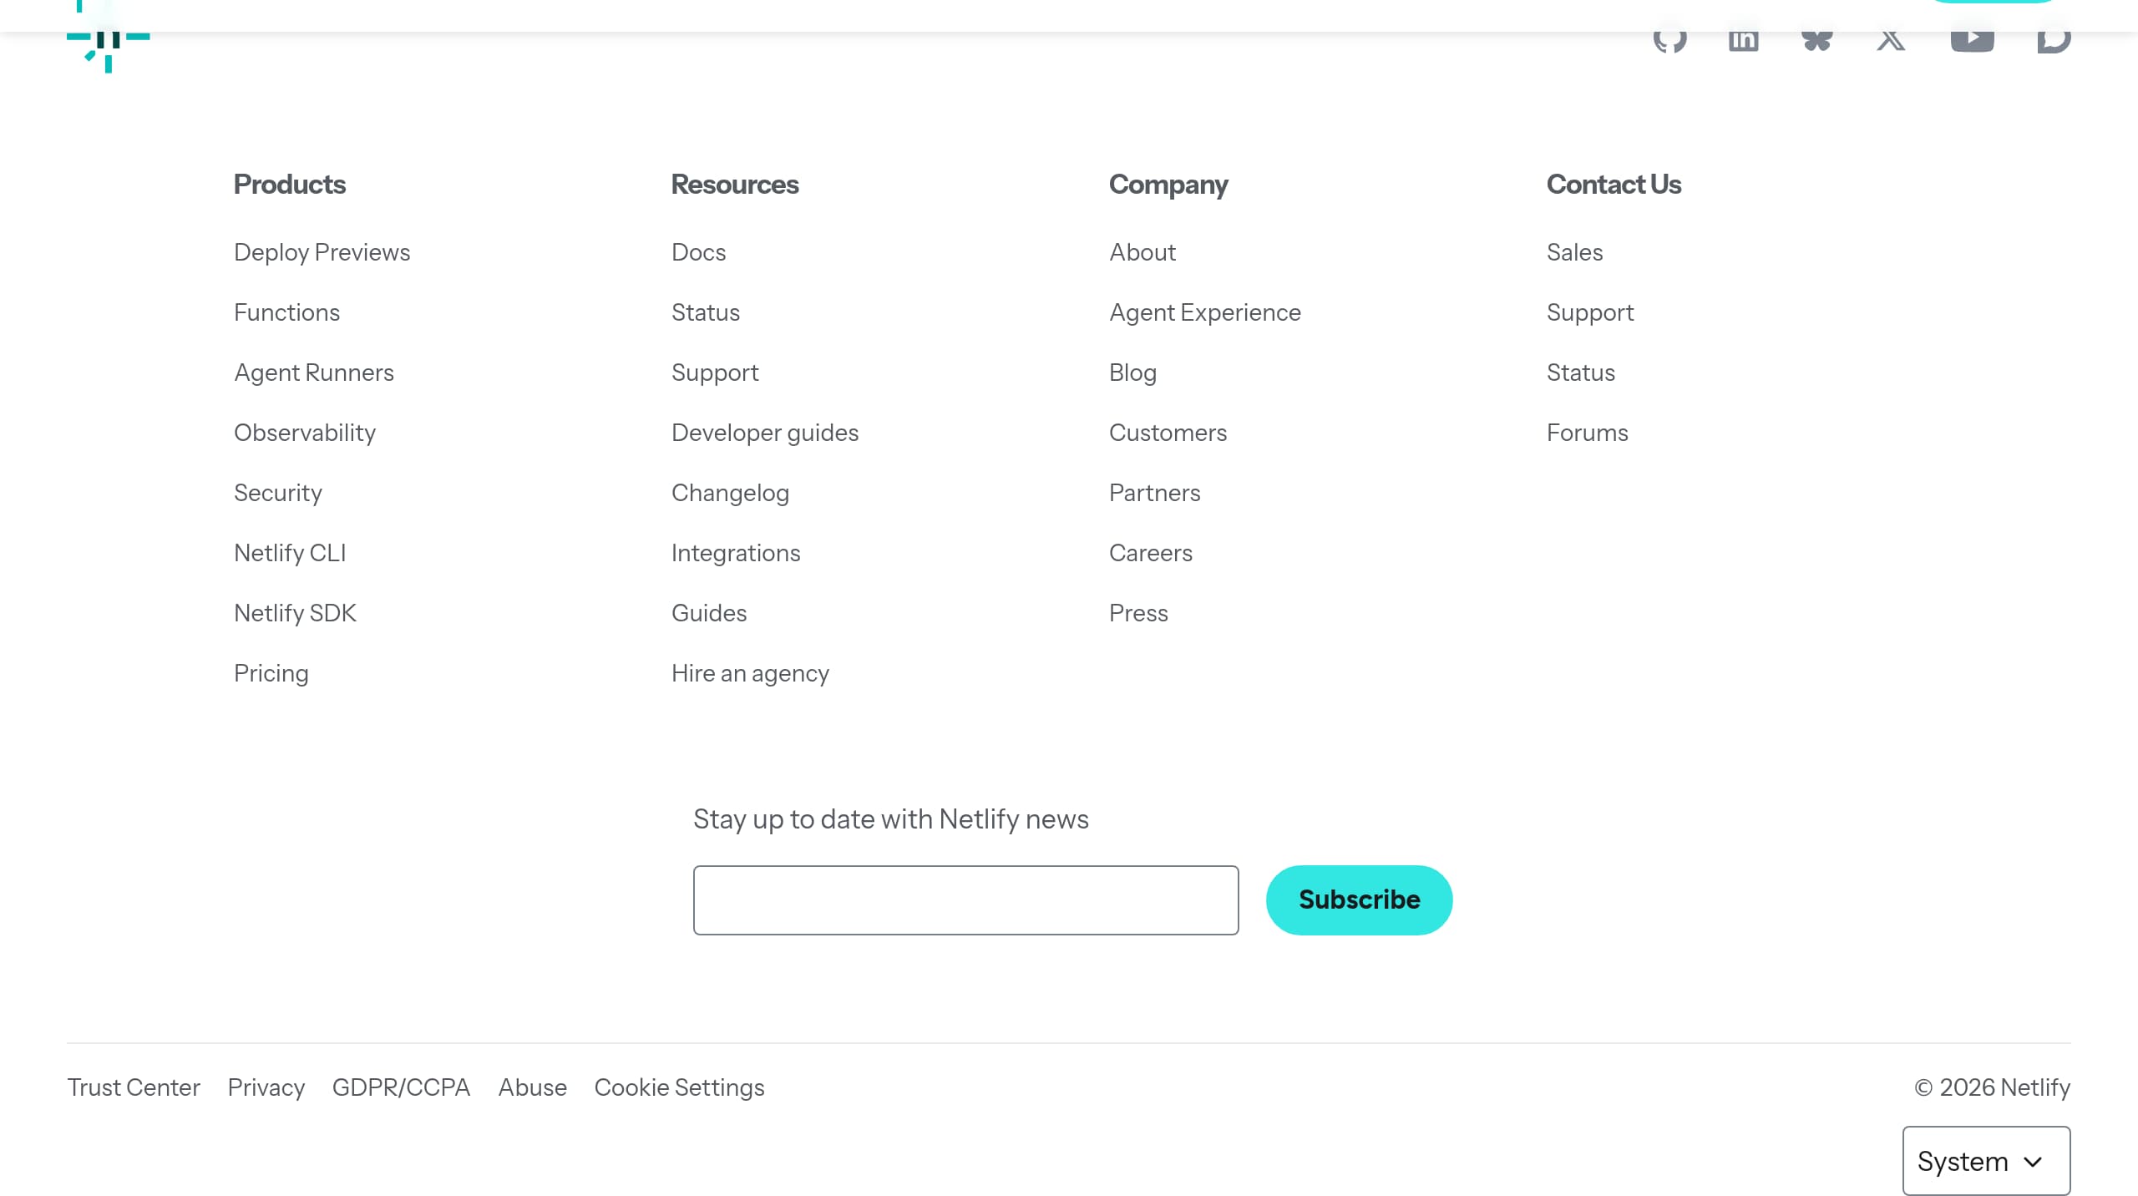The width and height of the screenshot is (2138, 1196).
Task: Click the Discourse community icon
Action: click(x=2053, y=38)
